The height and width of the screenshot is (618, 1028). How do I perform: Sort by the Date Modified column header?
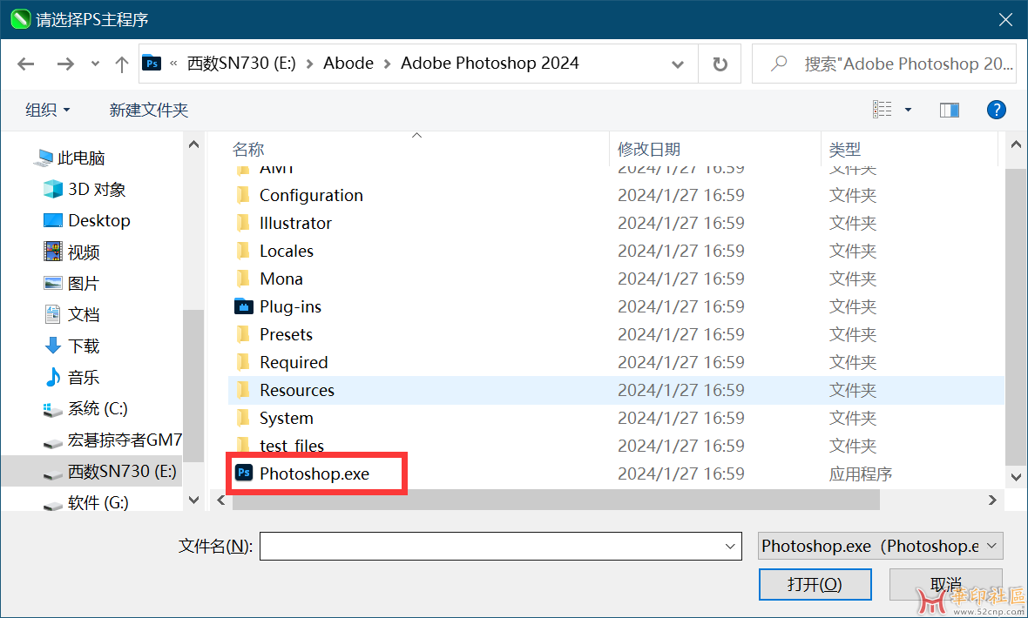pos(649,149)
